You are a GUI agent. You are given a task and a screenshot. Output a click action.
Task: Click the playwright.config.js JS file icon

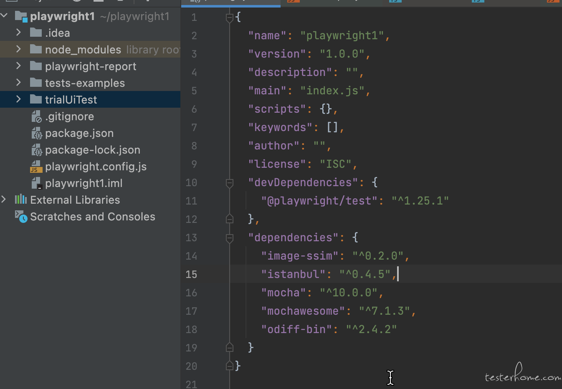click(x=36, y=167)
